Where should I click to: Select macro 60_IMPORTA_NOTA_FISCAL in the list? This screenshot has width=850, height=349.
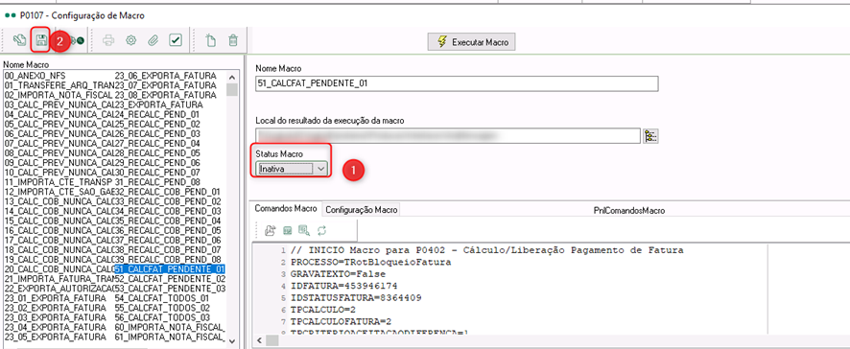coord(170,327)
